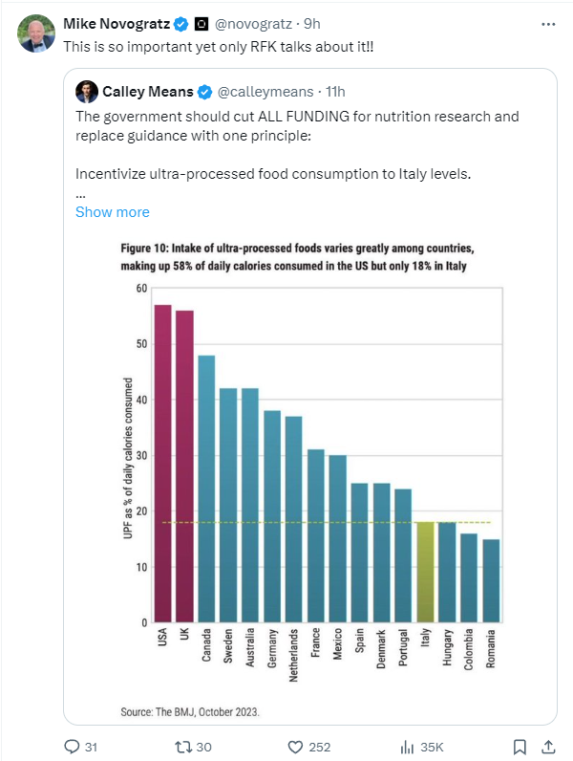
Task: Click Mike Novogratz's profile avatar
Action: tap(36, 33)
